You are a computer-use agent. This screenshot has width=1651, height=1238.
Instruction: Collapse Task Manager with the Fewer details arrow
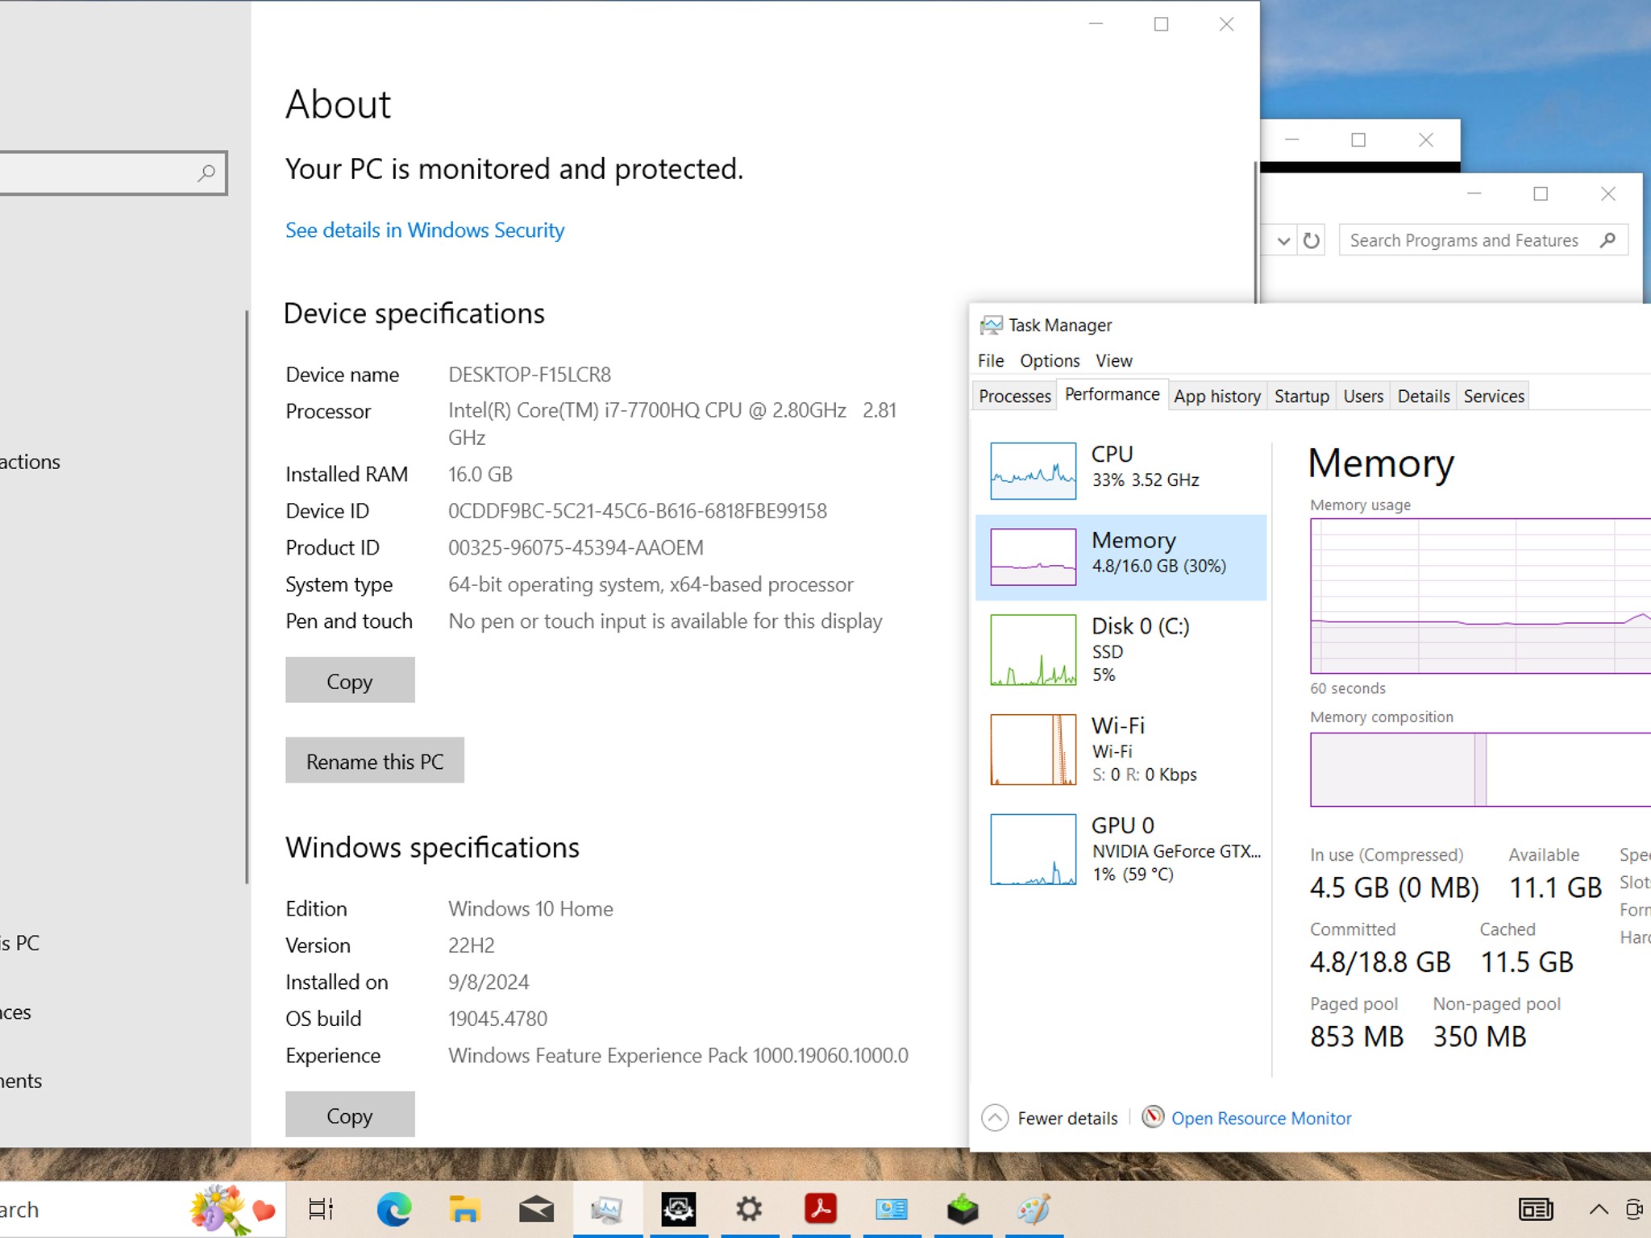995,1118
